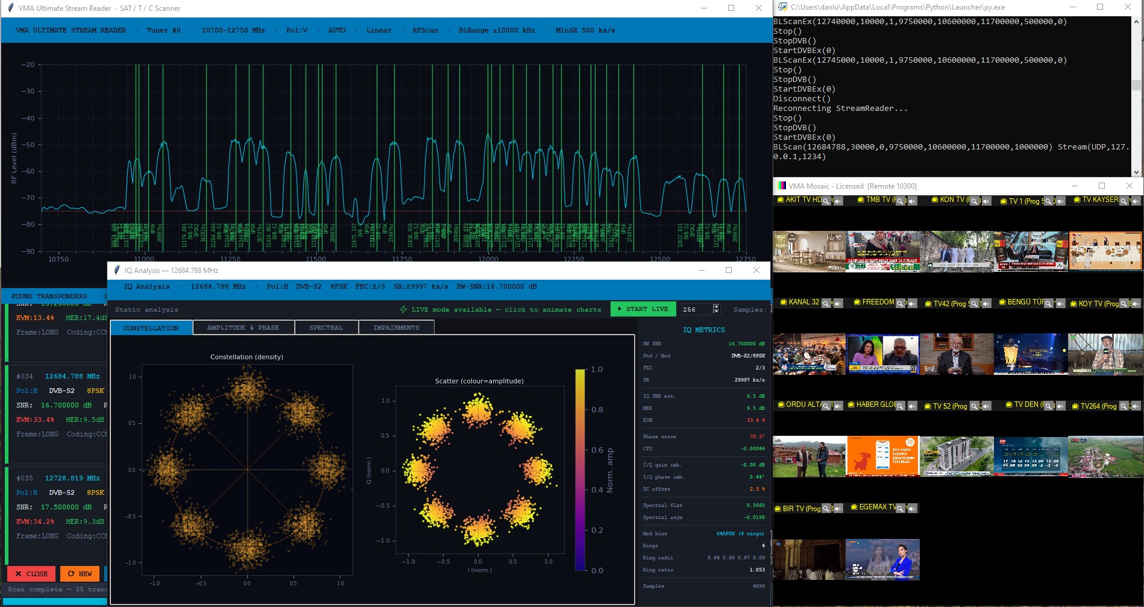Click the orange NEW button

(x=80, y=574)
